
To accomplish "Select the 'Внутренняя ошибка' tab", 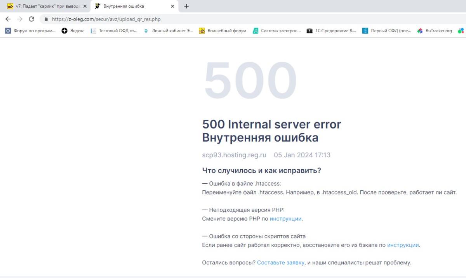I will click(x=128, y=6).
